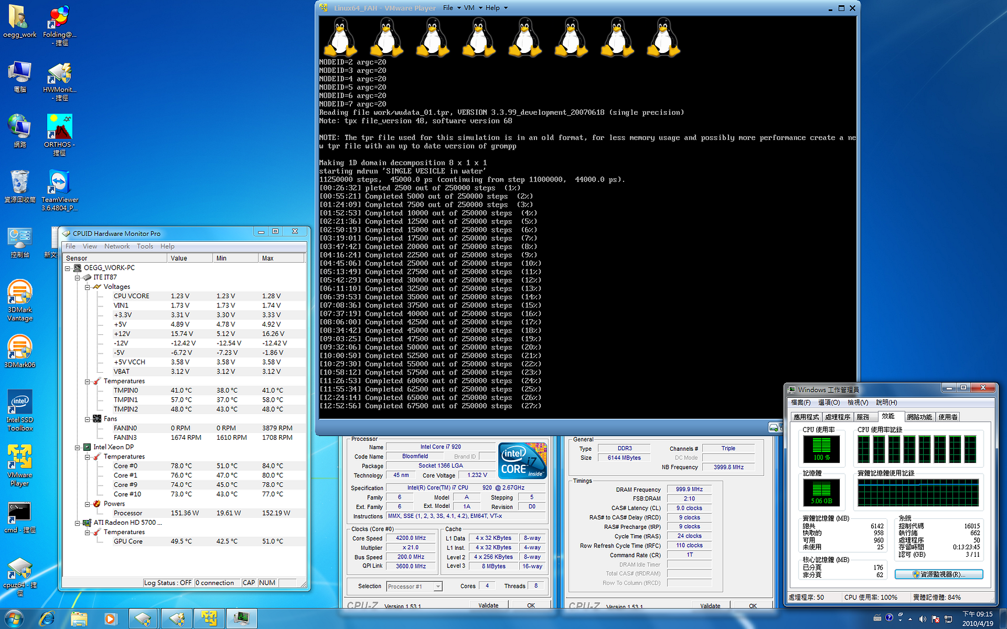Click the Action Center flag tray icon
This screenshot has height=629, width=1007.
pos(935,619)
